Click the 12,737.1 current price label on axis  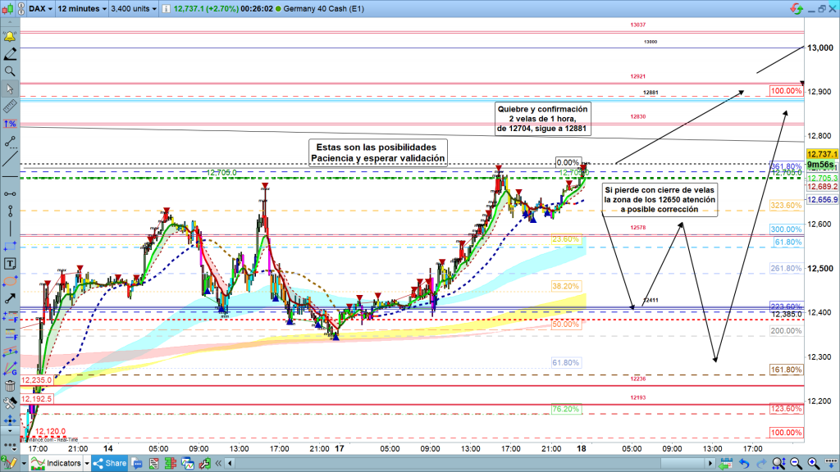tap(821, 154)
